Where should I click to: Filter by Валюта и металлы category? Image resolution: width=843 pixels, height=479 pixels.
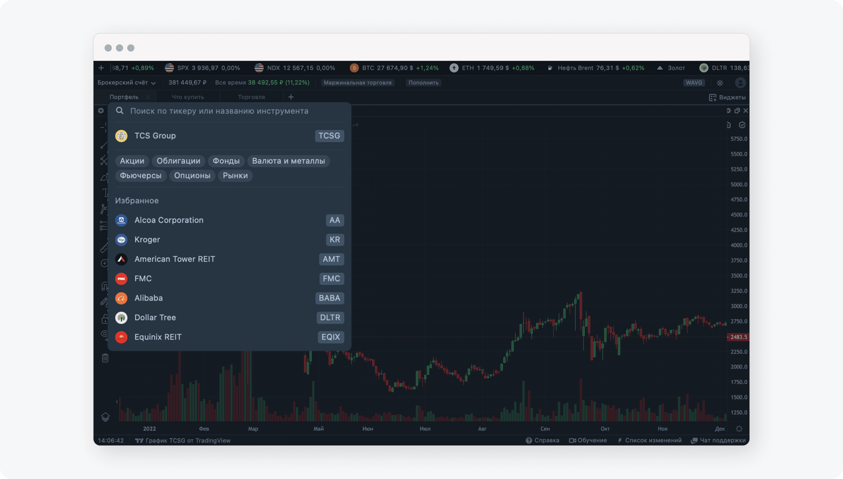pyautogui.click(x=288, y=161)
